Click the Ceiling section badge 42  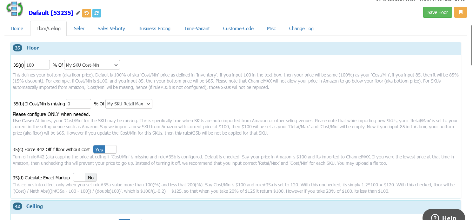[x=17, y=206]
